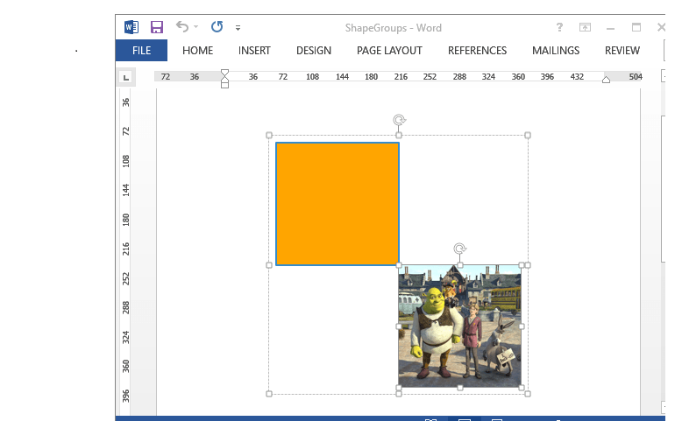Switch to the DESIGN tab
The width and height of the screenshot is (682, 435).
coord(314,51)
